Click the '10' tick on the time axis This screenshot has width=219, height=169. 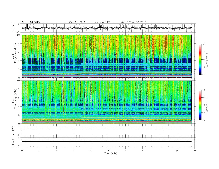click(x=194, y=150)
